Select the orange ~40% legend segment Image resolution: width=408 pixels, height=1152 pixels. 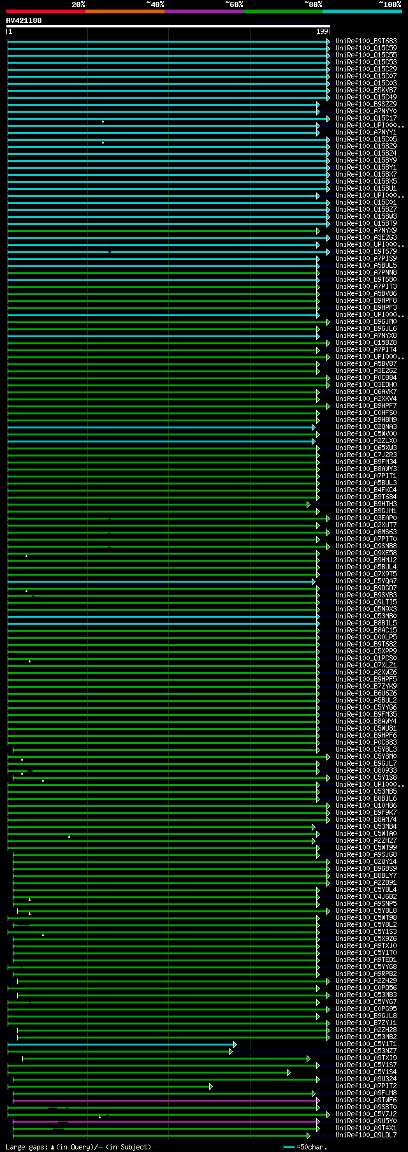[x=124, y=11]
